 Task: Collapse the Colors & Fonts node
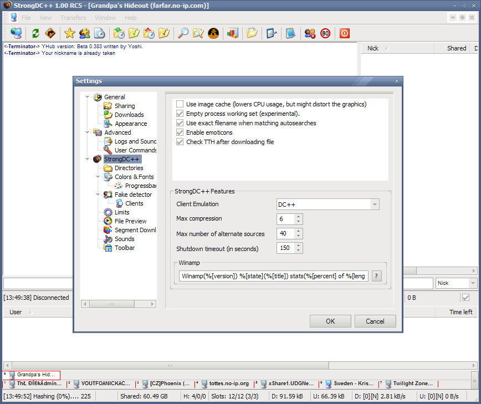click(x=98, y=177)
